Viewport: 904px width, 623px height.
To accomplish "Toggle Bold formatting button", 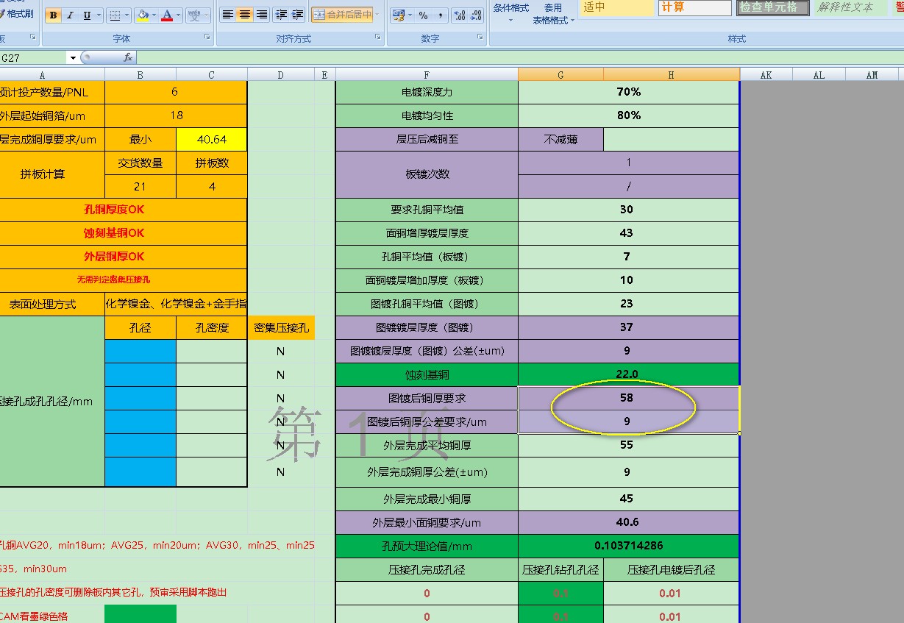I will 53,15.
